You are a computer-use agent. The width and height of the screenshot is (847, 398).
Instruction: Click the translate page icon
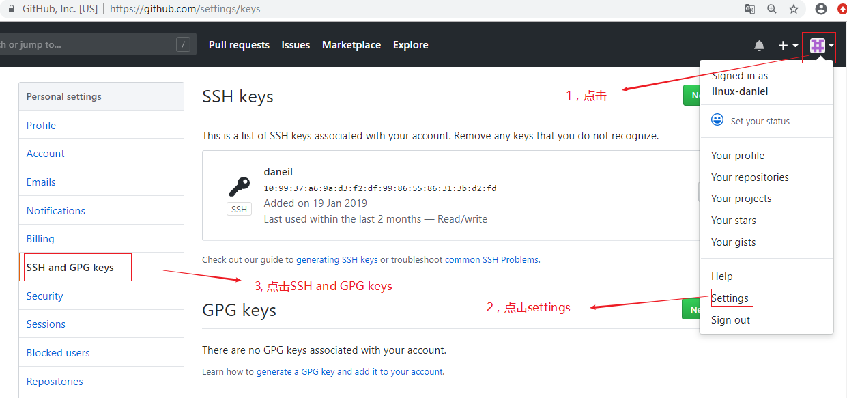(x=750, y=9)
